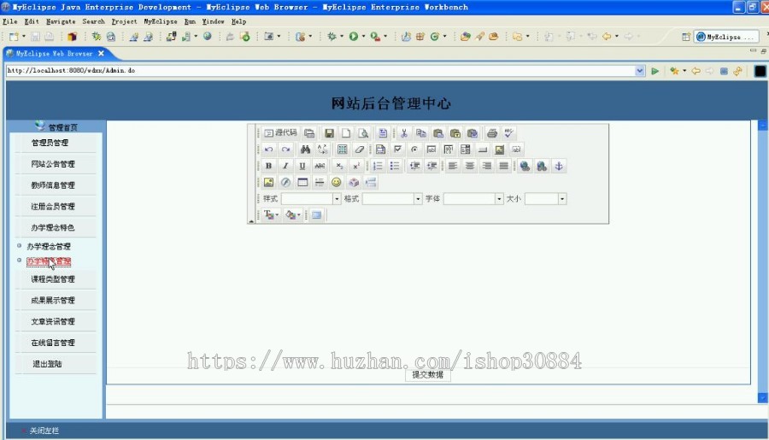Open the Navigate menu
Screen dimensions: 769x440
(x=61, y=21)
